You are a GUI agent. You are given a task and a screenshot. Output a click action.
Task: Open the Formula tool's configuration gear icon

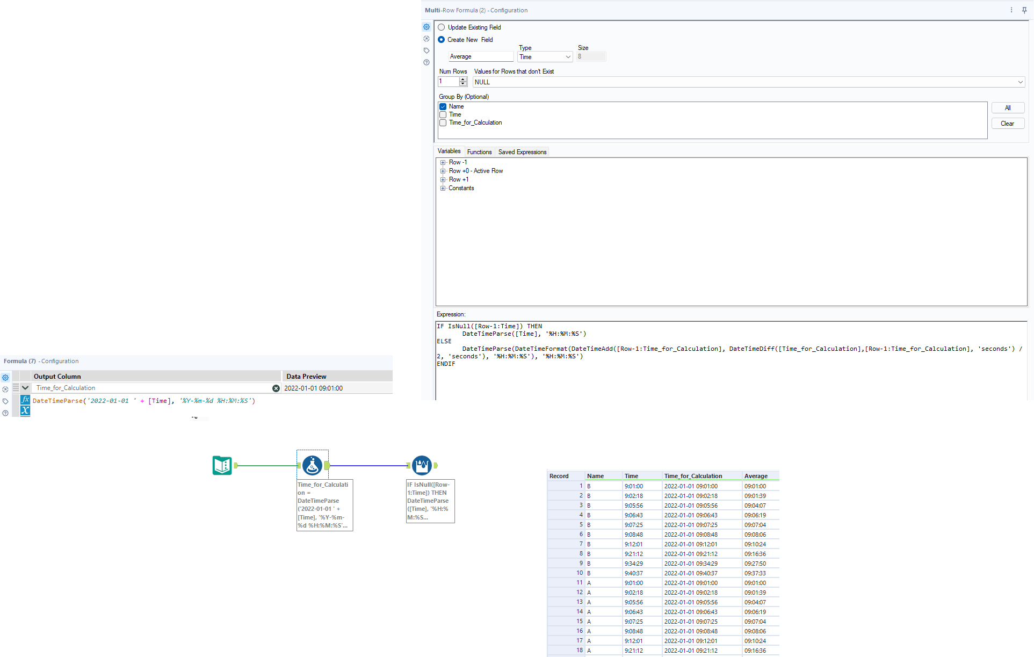[x=5, y=378]
